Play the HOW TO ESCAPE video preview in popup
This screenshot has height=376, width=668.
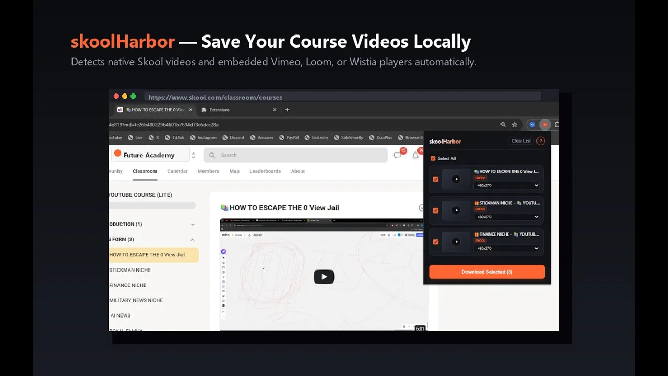456,179
